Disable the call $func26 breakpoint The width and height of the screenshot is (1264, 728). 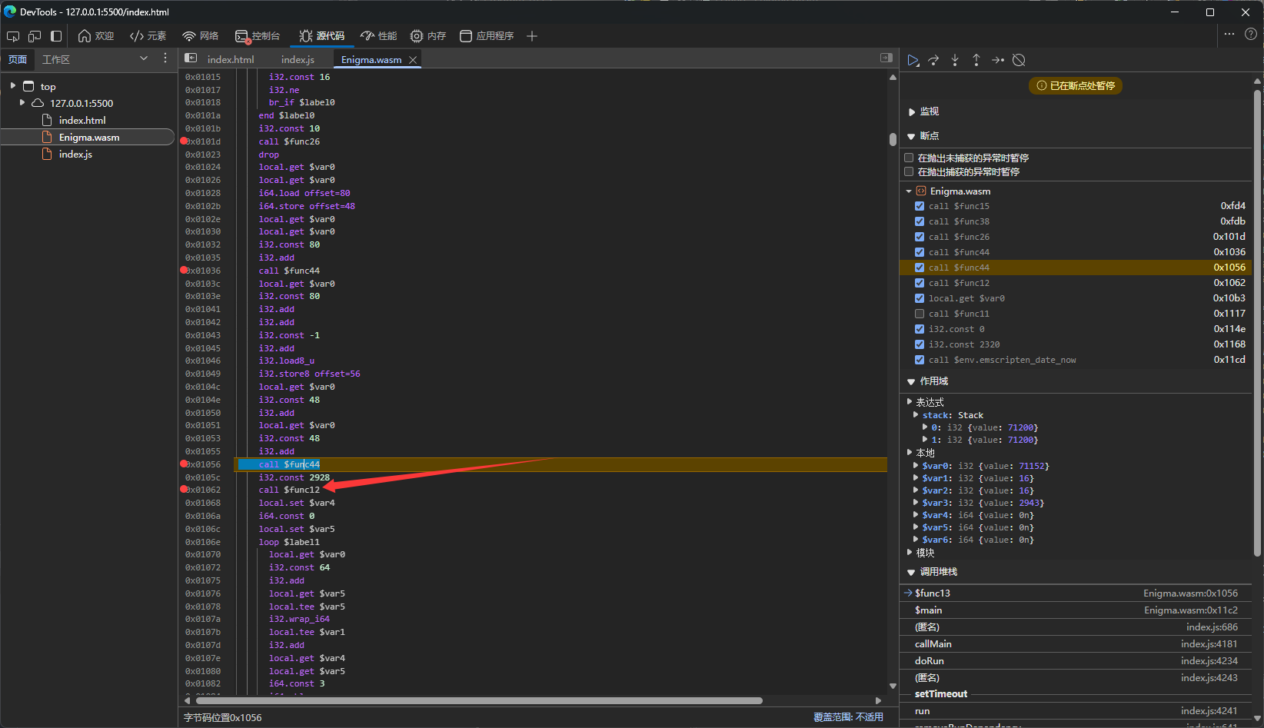point(920,237)
